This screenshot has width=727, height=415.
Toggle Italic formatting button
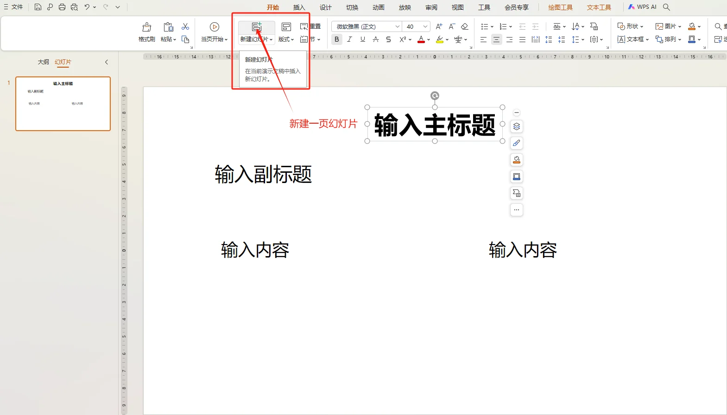click(350, 39)
